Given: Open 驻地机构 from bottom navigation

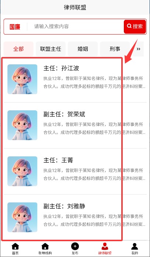Looking at the screenshot, I should pos(45,246).
